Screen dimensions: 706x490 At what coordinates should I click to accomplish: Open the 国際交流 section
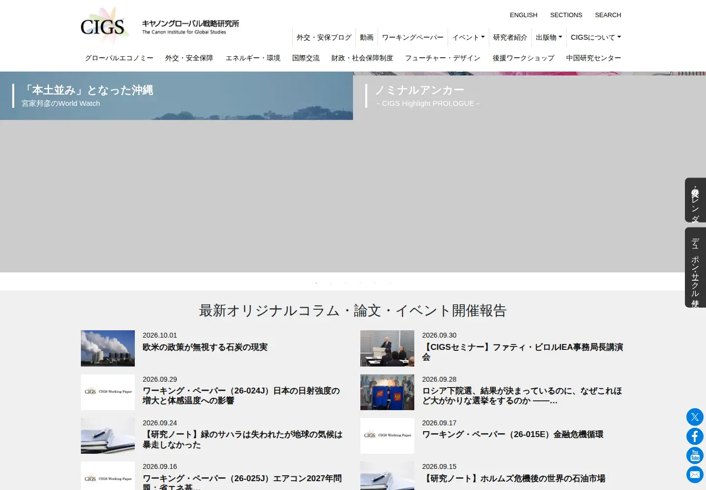pos(306,58)
